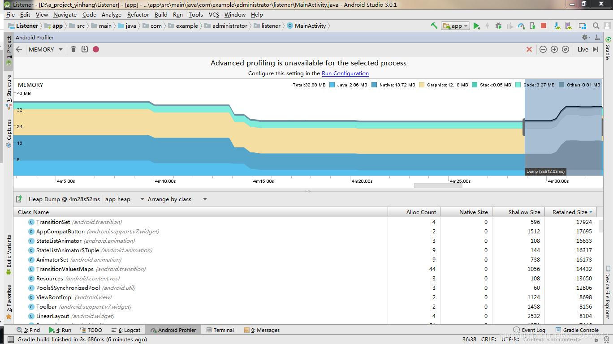The image size is (613, 344).
Task: Open the Navigate menu
Action: click(x=65, y=14)
